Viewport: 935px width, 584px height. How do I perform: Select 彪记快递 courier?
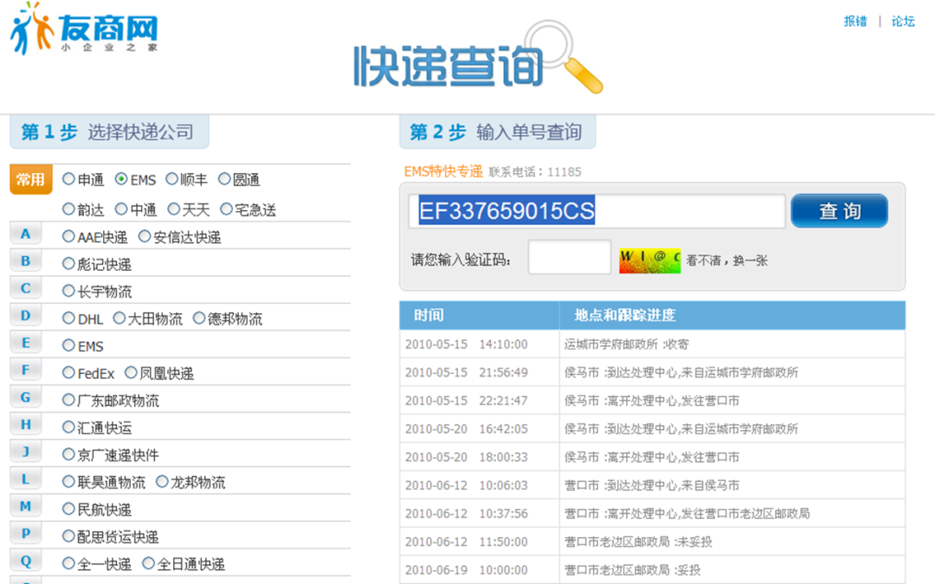[x=68, y=263]
